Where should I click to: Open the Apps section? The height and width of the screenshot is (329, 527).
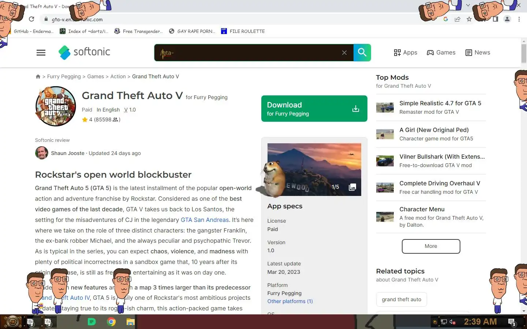[405, 53]
